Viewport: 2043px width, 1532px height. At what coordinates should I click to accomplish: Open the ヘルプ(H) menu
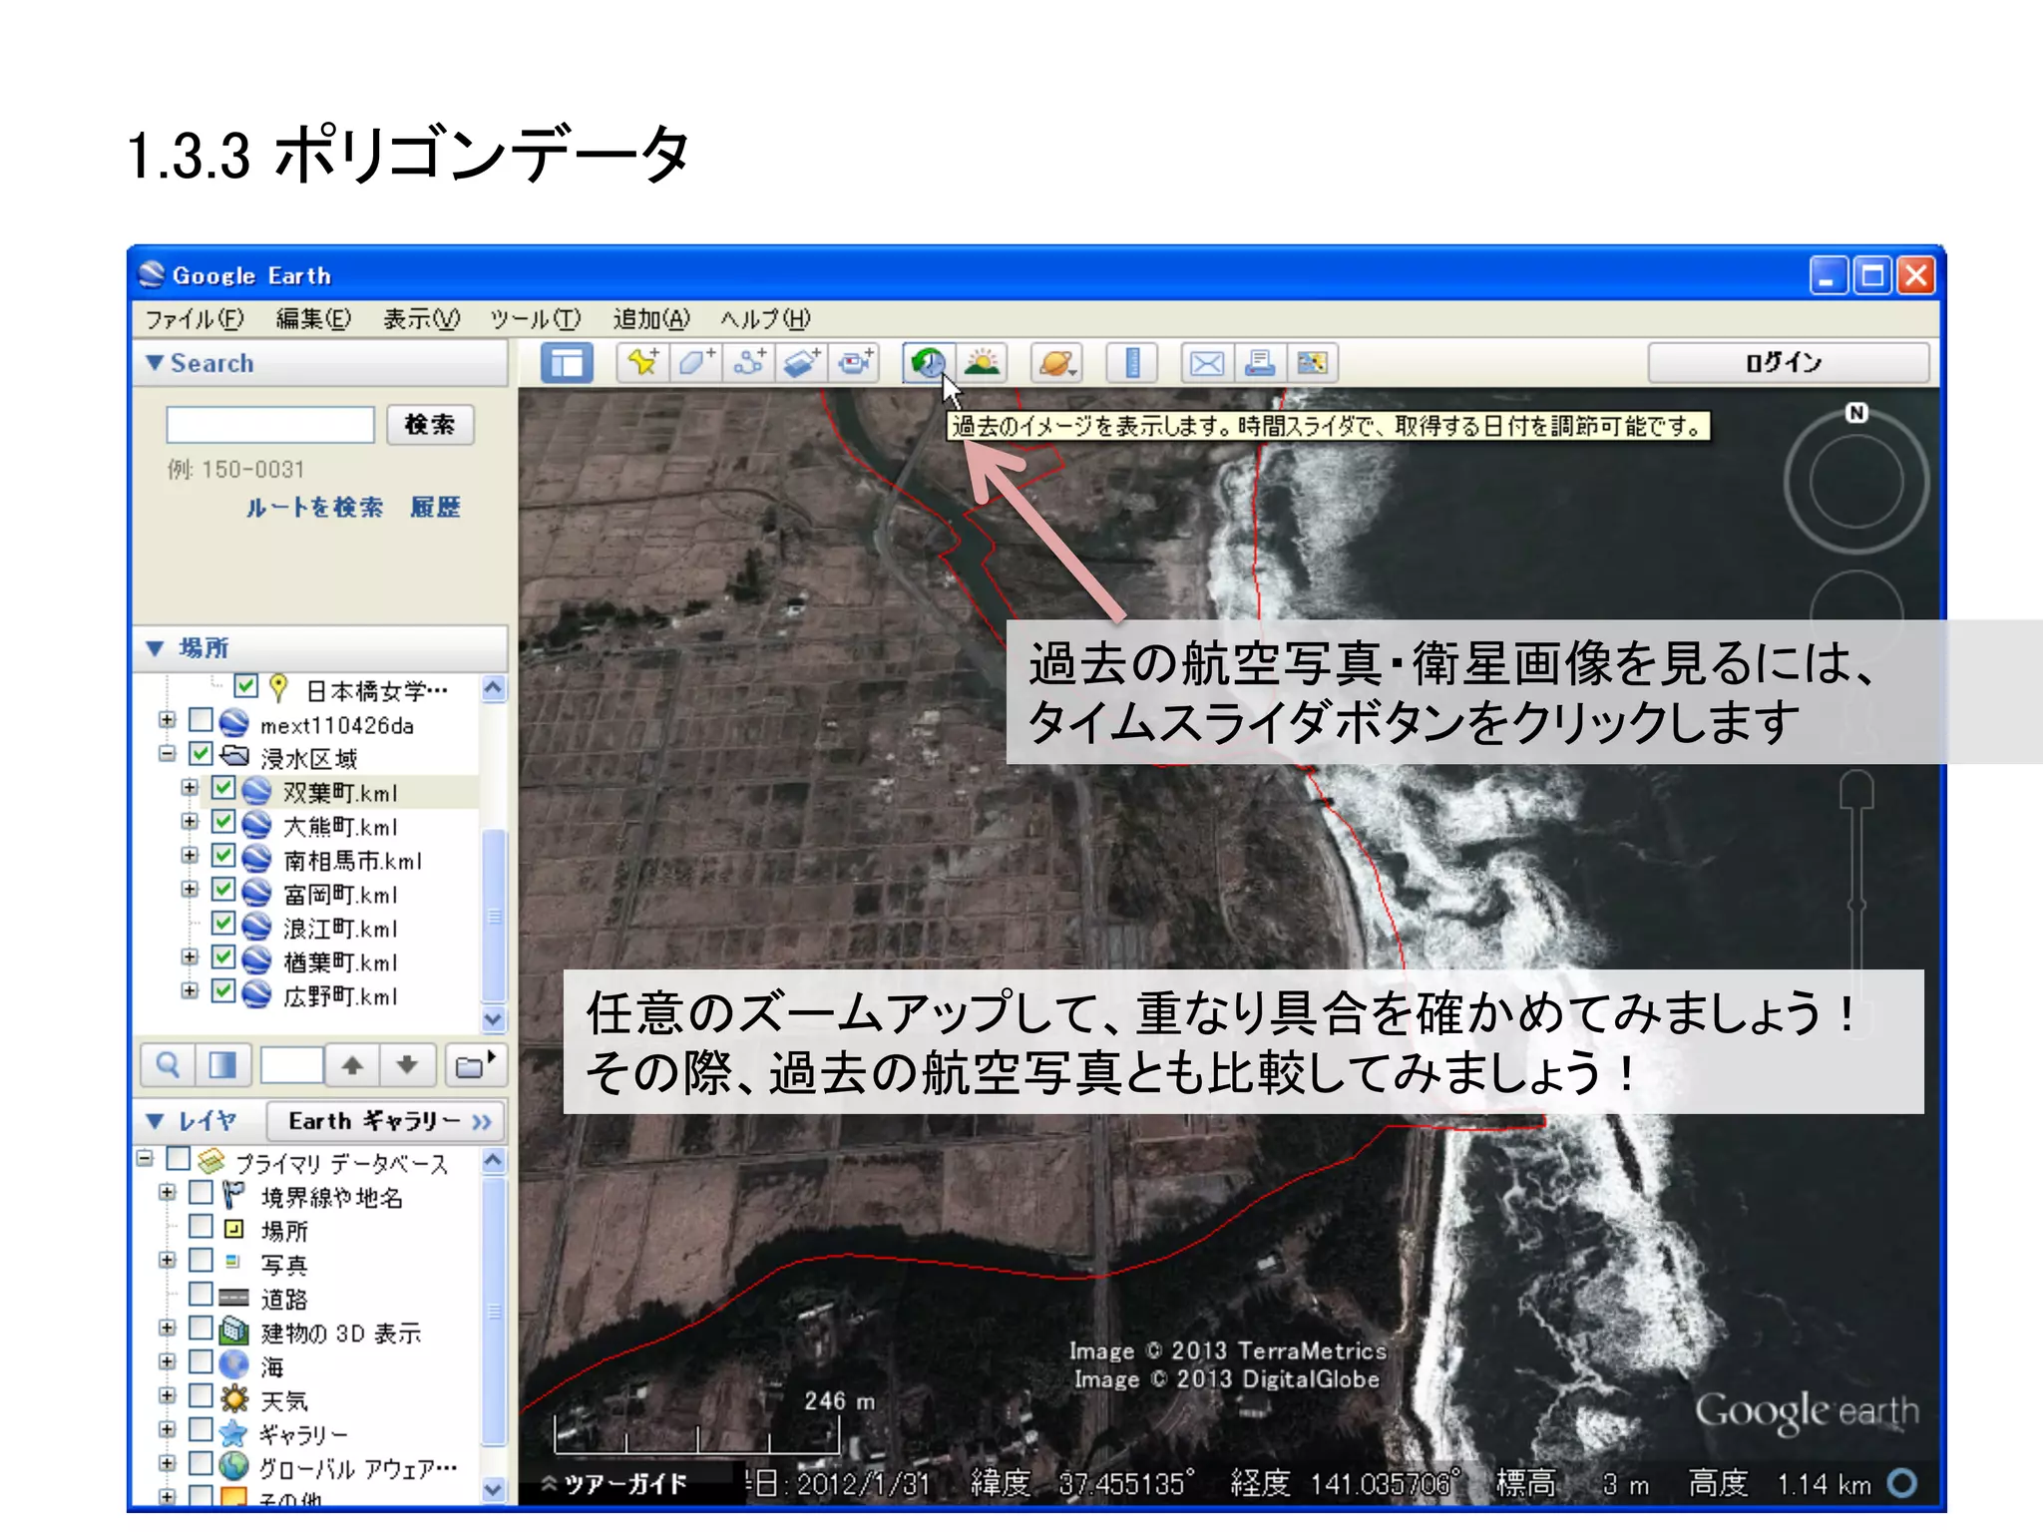point(766,319)
